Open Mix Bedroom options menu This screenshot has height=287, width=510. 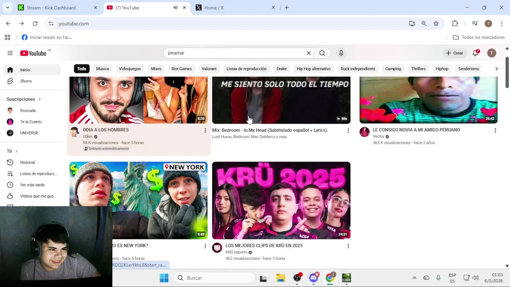pos(348,130)
